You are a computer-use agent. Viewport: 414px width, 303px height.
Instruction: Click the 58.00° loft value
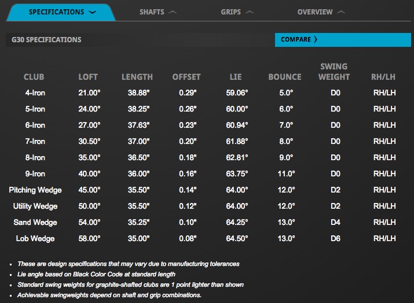(x=89, y=239)
